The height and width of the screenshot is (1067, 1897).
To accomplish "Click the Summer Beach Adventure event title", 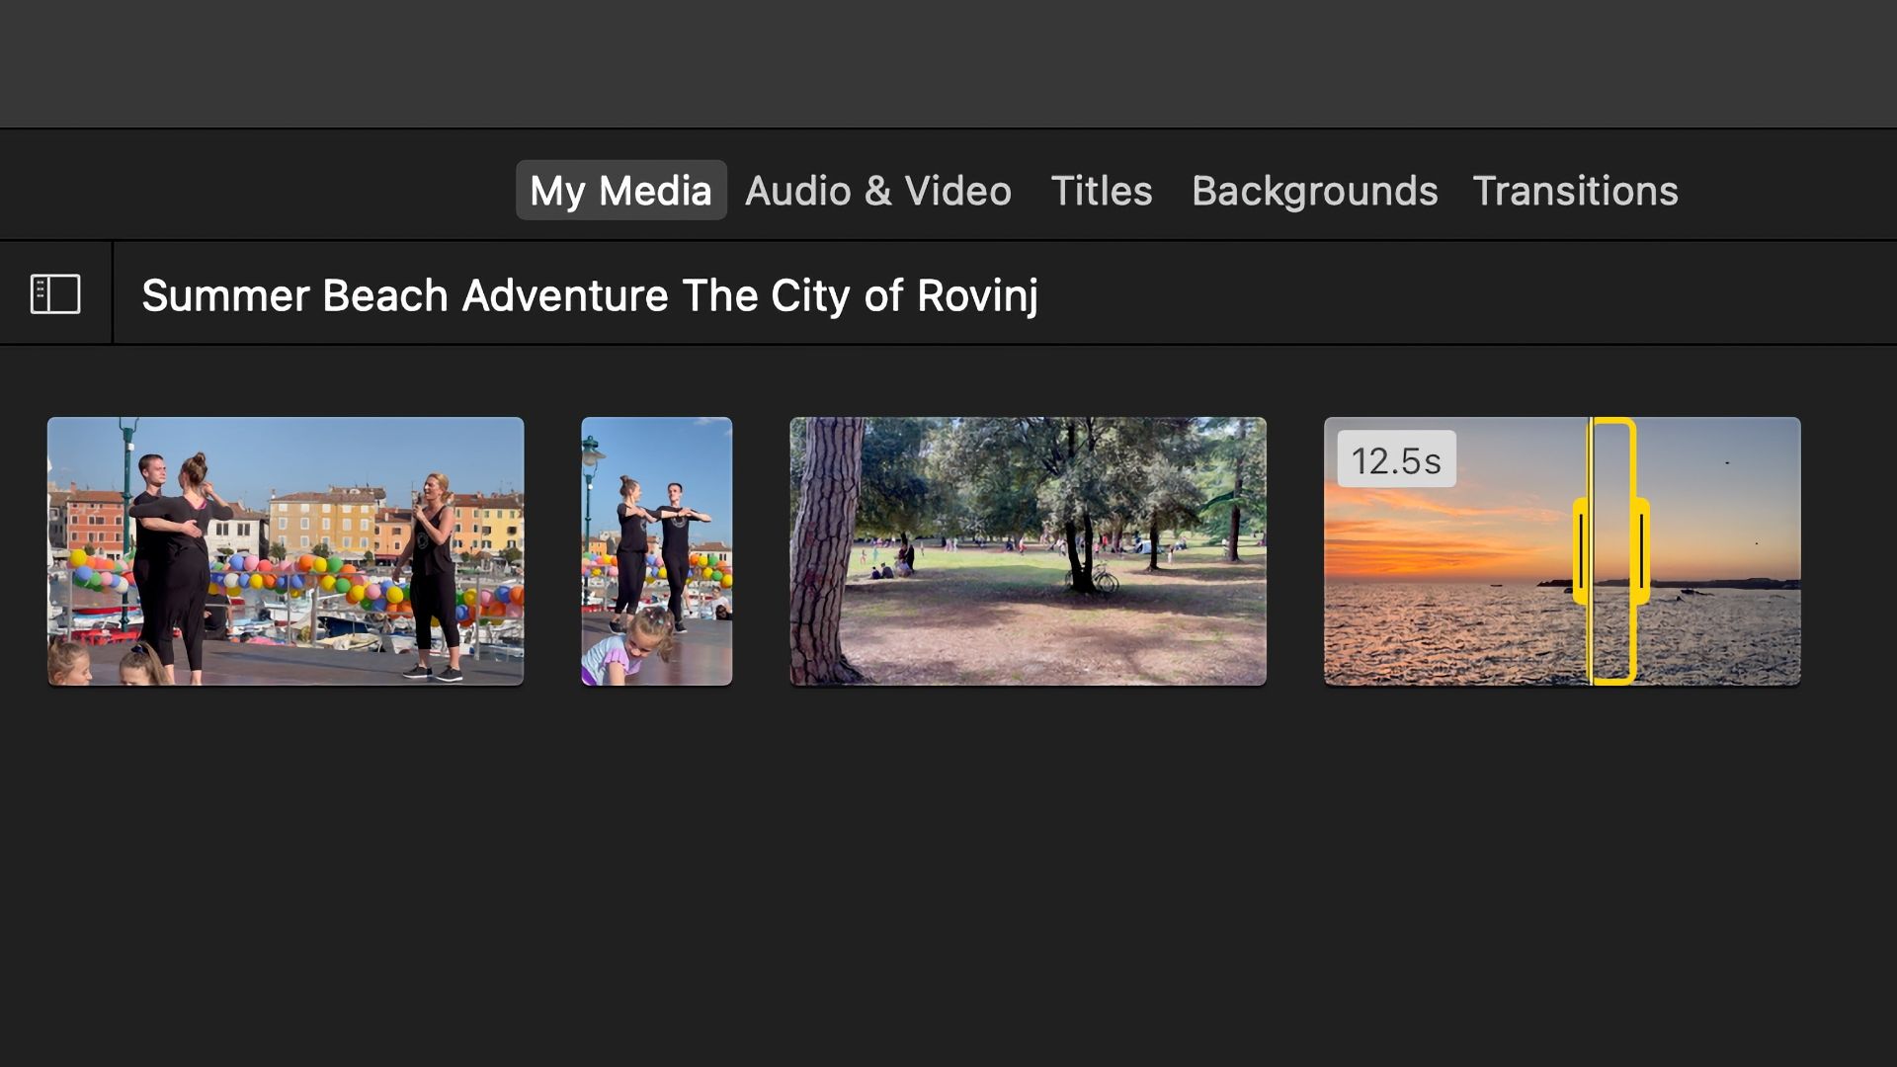I will coord(589,295).
